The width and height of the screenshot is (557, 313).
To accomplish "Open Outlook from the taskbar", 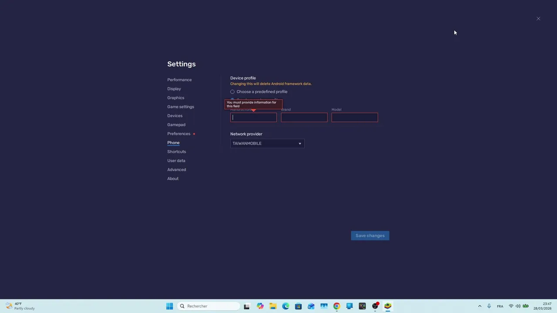I will coord(311,306).
